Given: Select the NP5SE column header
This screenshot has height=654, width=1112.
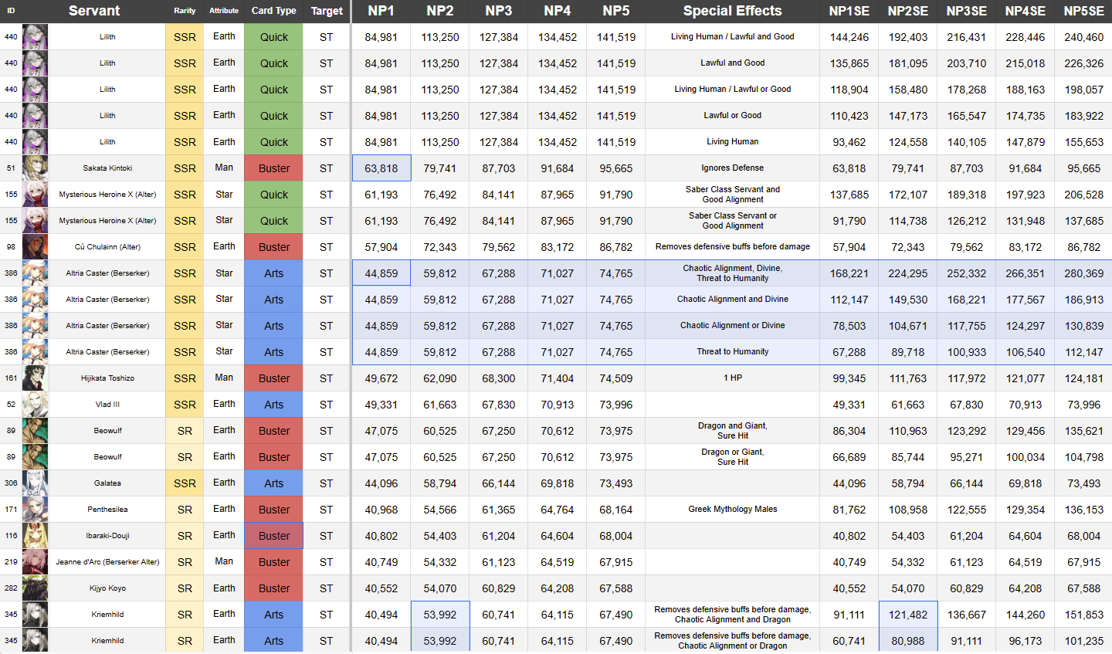Looking at the screenshot, I should [1084, 11].
